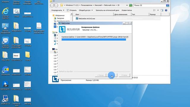The width and height of the screenshot is (190, 107).
Task: Select 333.png desktop file
Action: 28,71
